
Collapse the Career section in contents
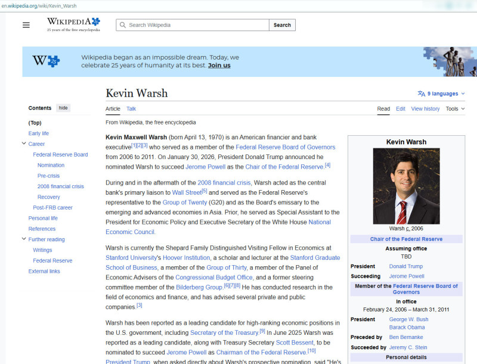click(x=24, y=144)
